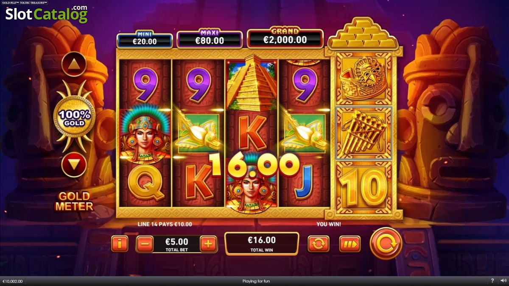Select the GRAND €2,000.00 jackpot panel
Viewport: 509px width, 286px height.
(285, 38)
